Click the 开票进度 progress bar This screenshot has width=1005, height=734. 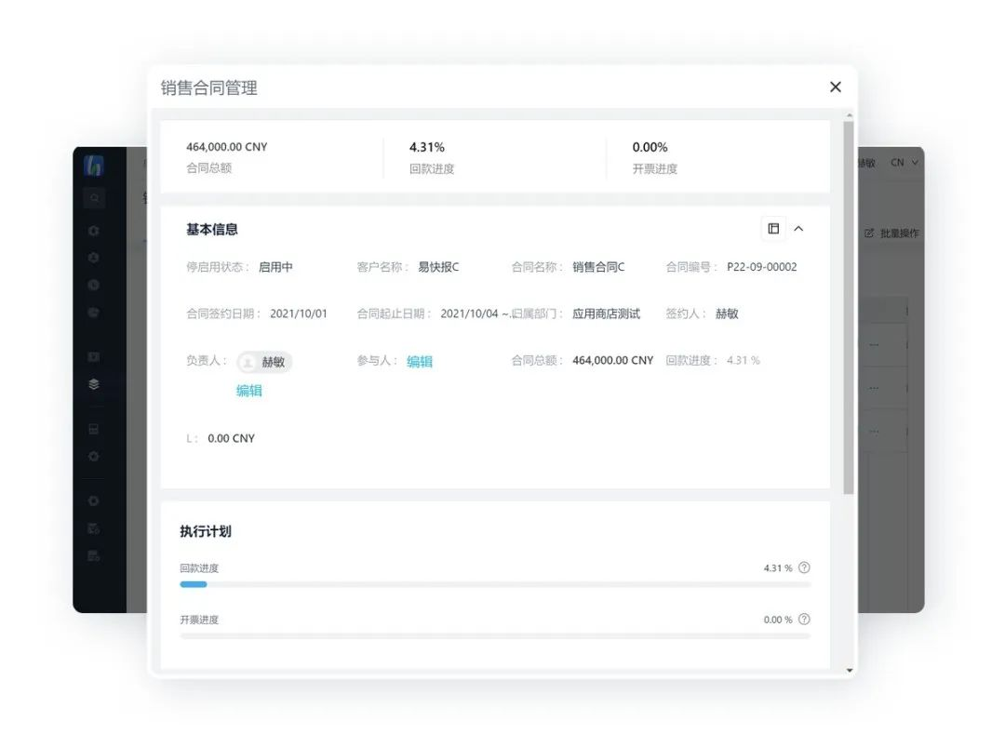[495, 636]
